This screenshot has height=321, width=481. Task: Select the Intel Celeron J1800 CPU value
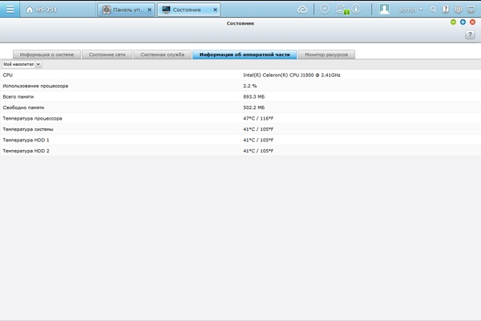click(292, 75)
